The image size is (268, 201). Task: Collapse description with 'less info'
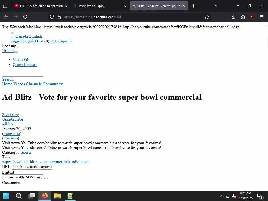click(x=10, y=138)
